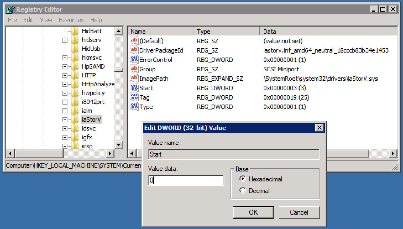
Task: Expand the hwpolicy tree node
Action: [65, 93]
